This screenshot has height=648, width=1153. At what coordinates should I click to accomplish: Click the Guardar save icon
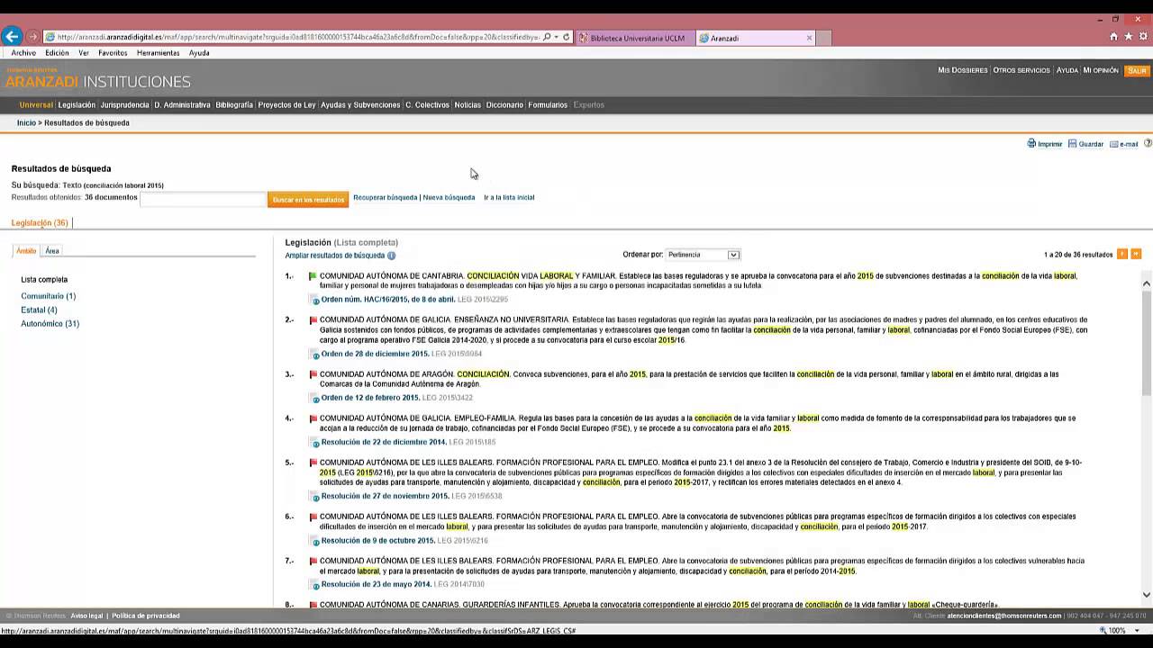[1072, 143]
